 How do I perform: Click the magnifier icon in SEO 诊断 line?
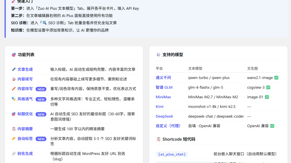44,23
